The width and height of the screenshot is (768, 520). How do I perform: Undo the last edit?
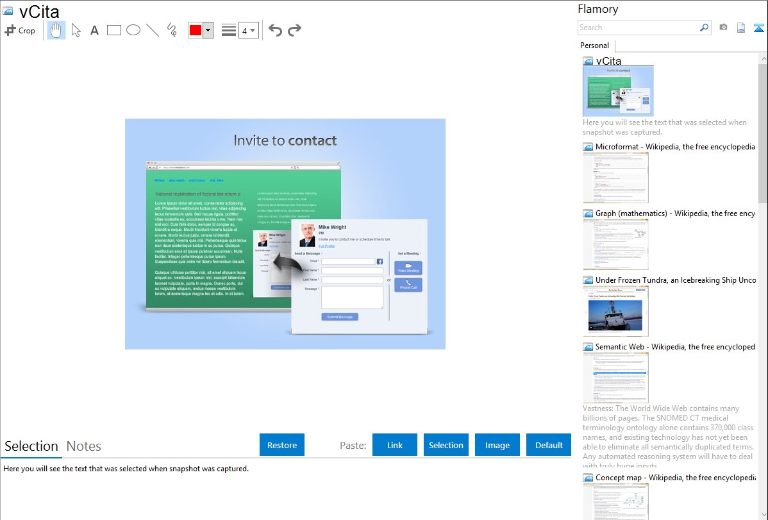point(275,30)
